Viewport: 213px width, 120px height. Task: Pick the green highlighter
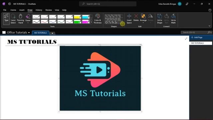[x=78, y=21]
